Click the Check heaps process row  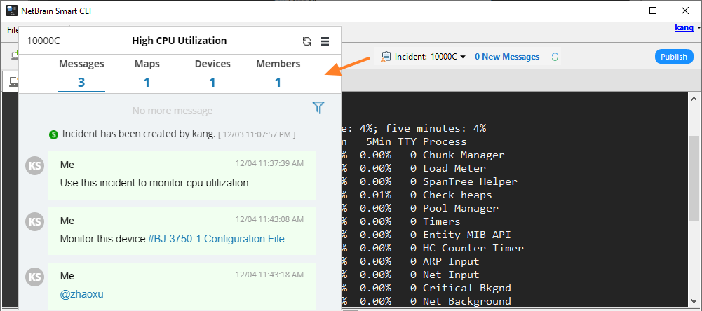point(457,195)
